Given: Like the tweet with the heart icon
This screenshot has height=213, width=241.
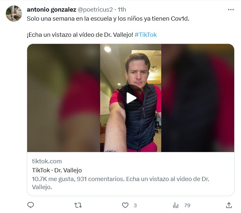Looking at the screenshot, I should coord(125,205).
